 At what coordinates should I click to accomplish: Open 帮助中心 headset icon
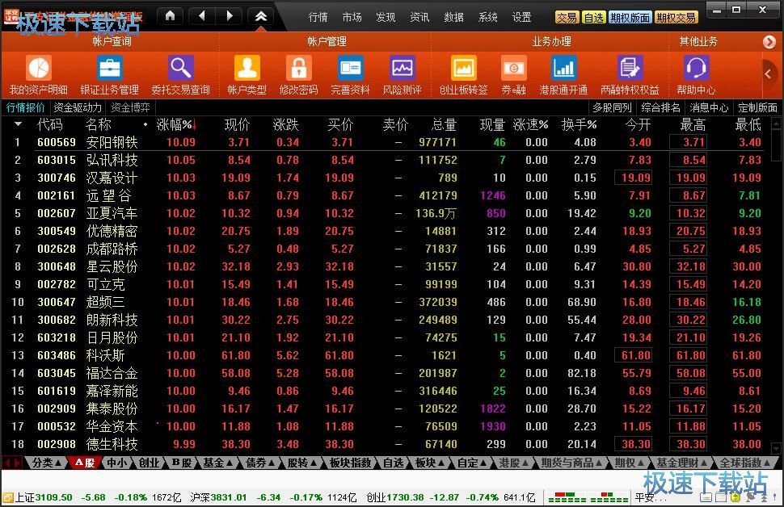[x=696, y=68]
